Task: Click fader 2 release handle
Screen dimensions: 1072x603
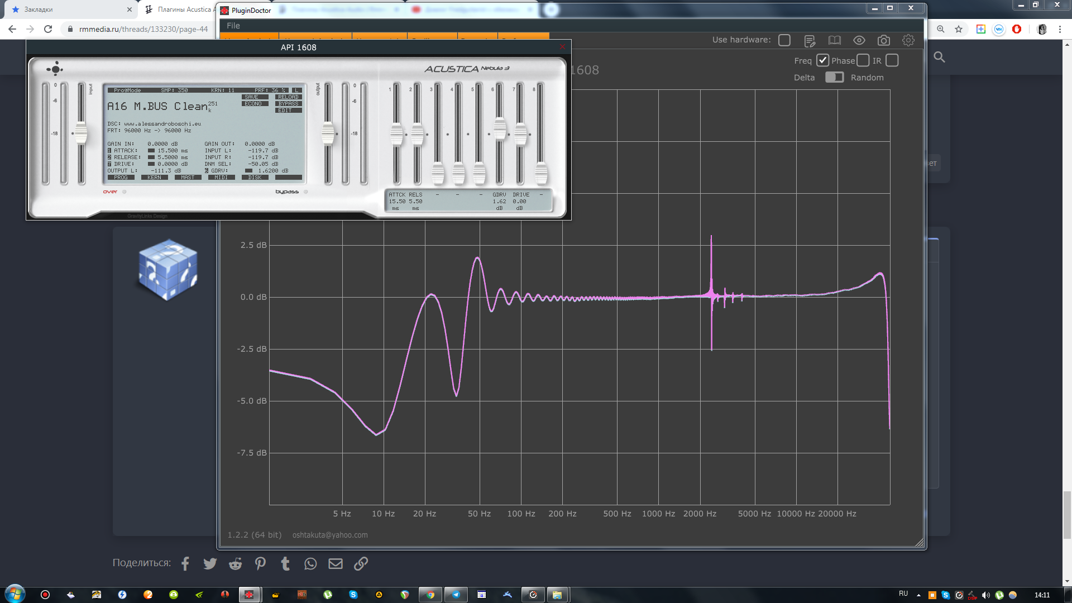Action: pos(417,134)
